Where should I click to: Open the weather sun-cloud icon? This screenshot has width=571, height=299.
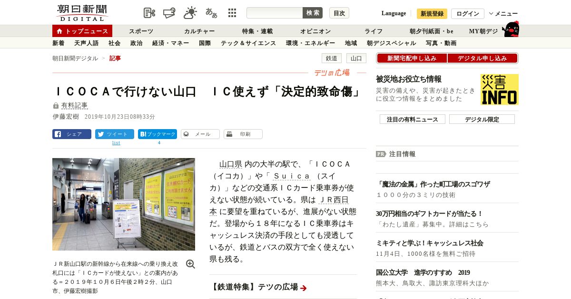click(x=190, y=13)
